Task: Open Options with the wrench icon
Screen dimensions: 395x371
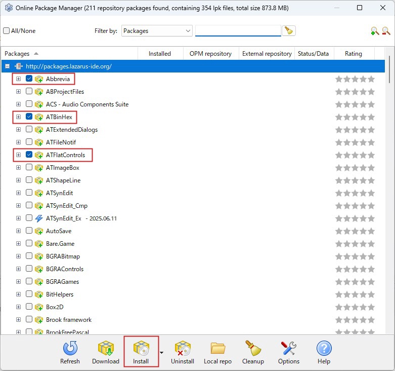Action: click(289, 352)
